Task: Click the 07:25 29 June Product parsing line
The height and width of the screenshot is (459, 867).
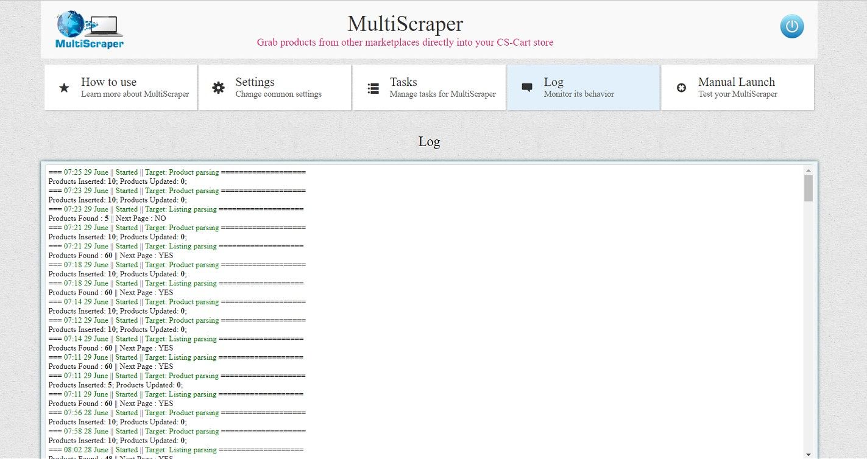Action: point(177,172)
